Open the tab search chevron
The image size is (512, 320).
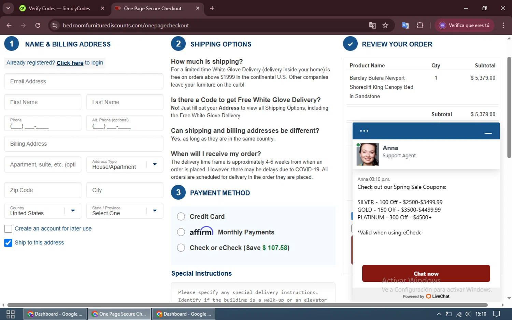point(8,8)
